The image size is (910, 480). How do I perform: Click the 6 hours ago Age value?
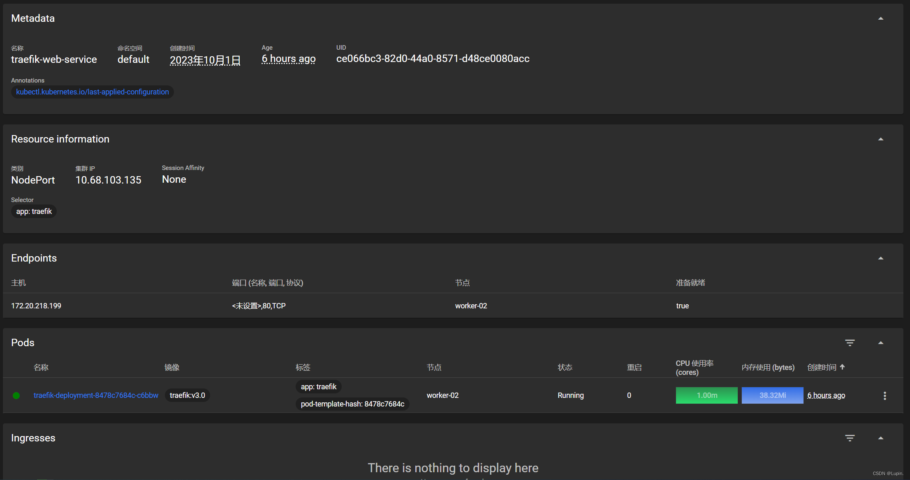289,59
